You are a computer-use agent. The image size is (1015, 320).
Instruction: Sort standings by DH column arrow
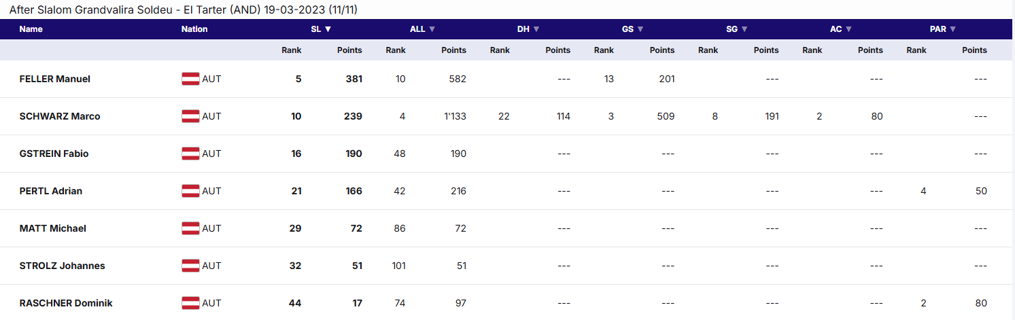[x=536, y=29]
